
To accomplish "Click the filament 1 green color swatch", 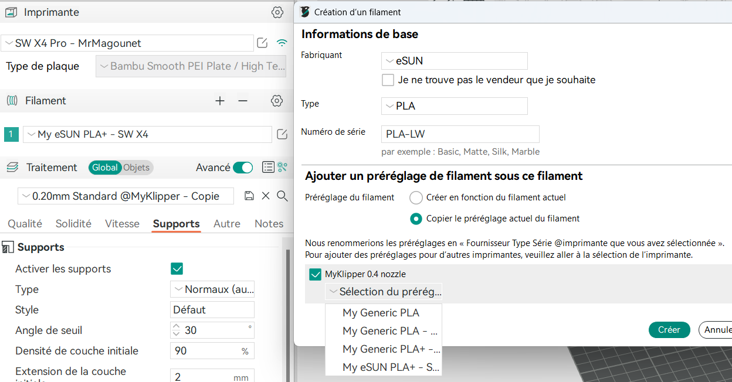I will (x=11, y=135).
